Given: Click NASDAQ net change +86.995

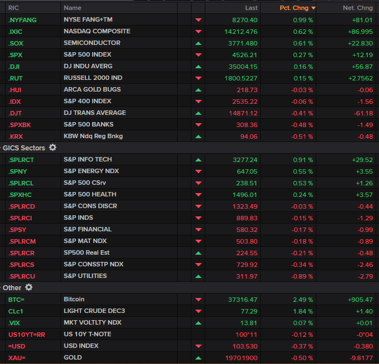Looking at the screenshot, I should [360, 32].
